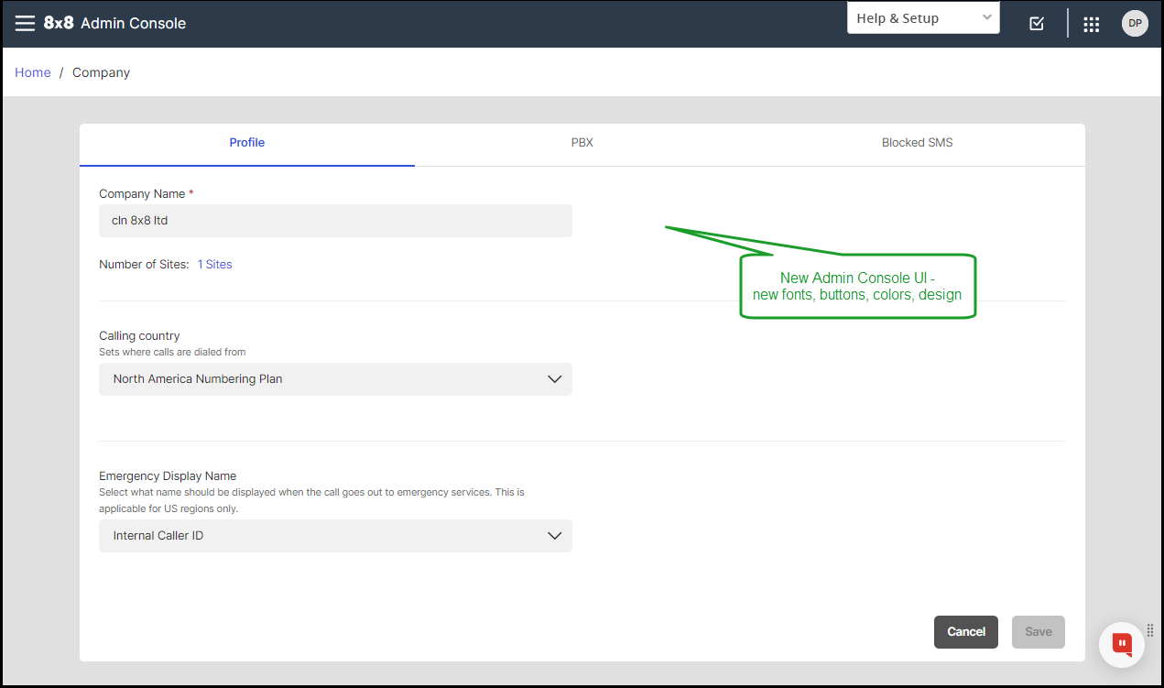Expand the Help & Setup dropdown
The image size is (1164, 688).
[x=923, y=18]
